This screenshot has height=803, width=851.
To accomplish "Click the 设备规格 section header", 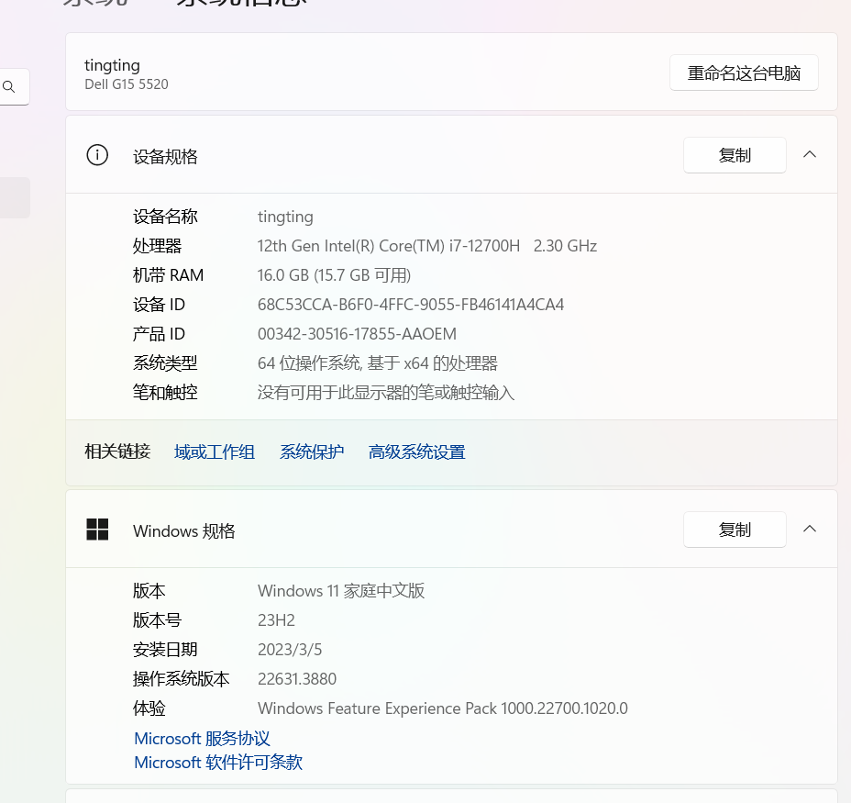I will [451, 155].
